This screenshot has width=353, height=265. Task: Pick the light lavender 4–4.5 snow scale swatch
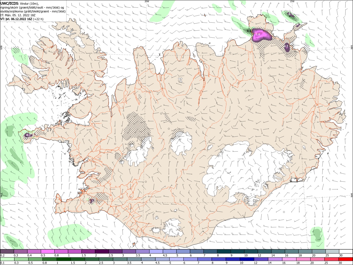click(x=156, y=251)
